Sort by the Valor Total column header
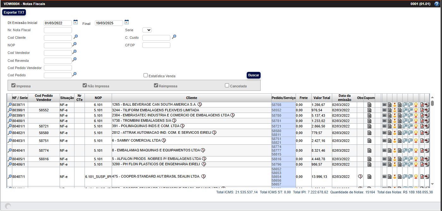The image size is (442, 211). coord(321,98)
